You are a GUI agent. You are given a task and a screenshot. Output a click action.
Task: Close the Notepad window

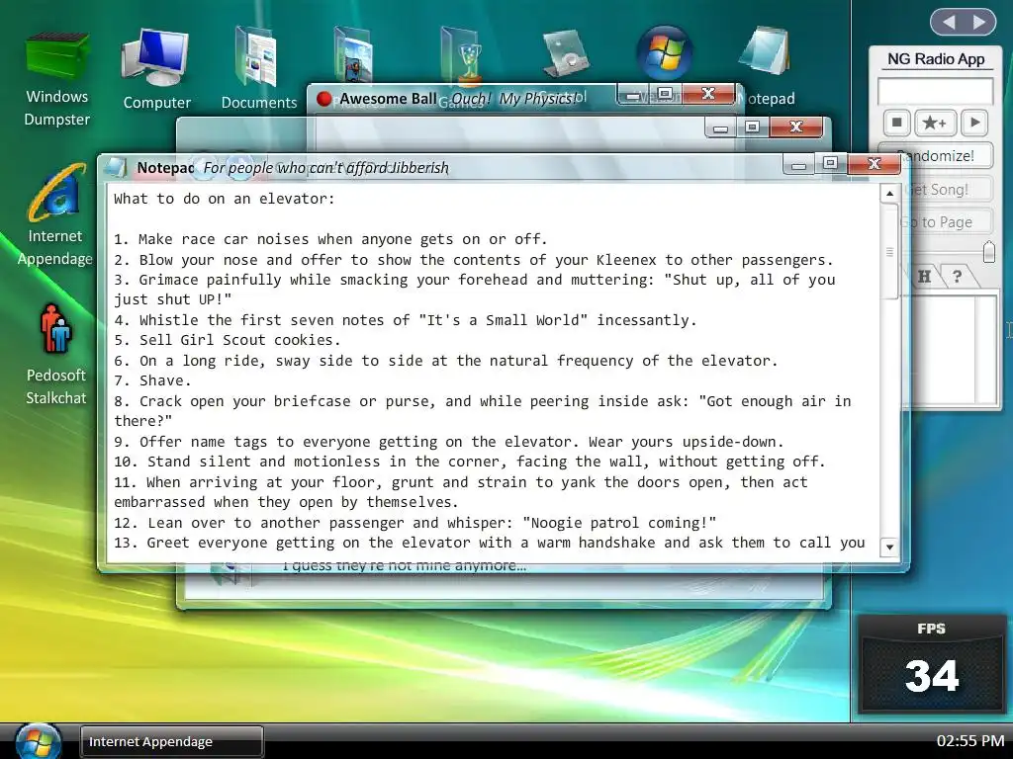click(875, 164)
